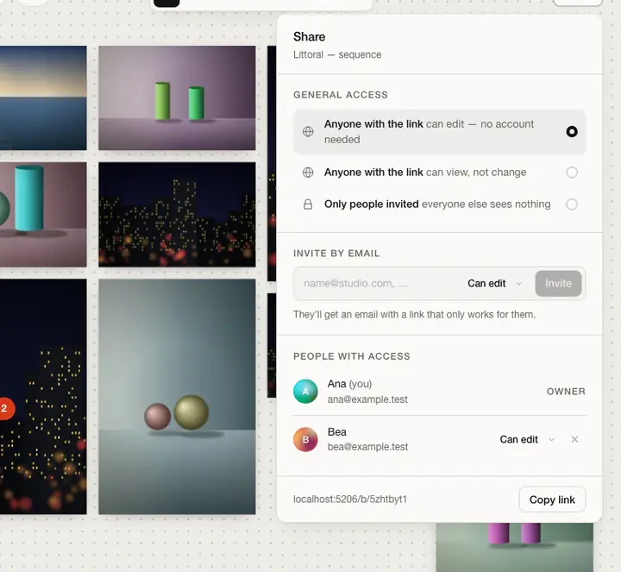Screen dimensions: 621x572
Task: Select the purple cylinders image below the panel
Action: point(514,547)
